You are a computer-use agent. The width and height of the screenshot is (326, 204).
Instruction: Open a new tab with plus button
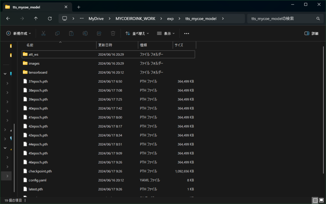[x=79, y=7]
